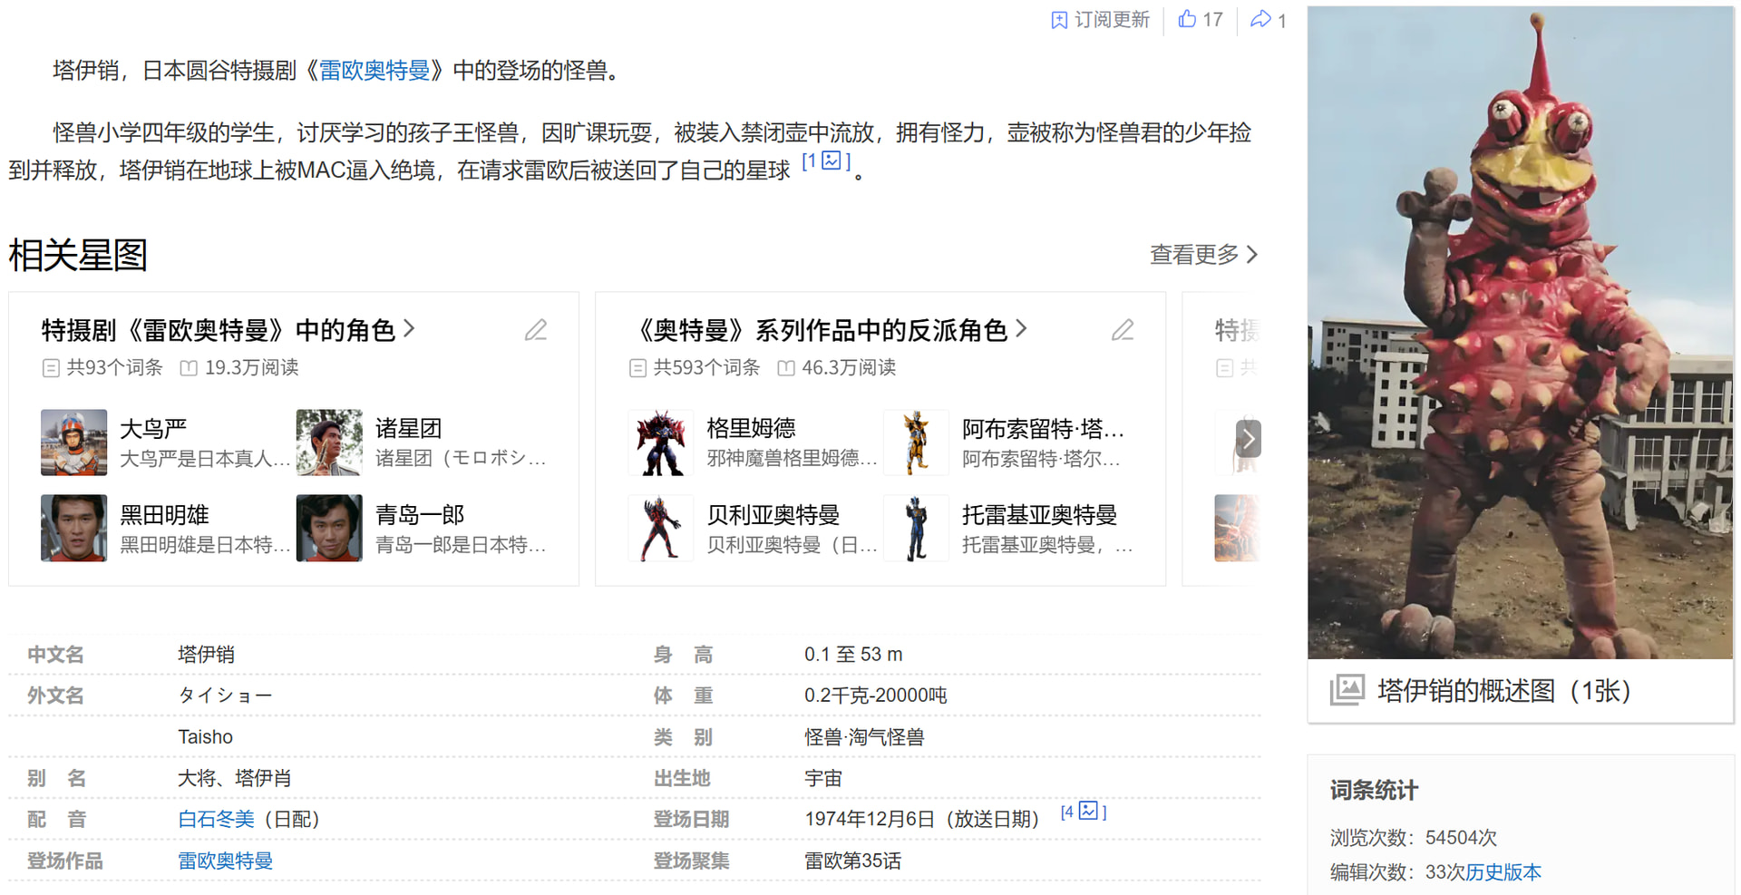The image size is (1741, 895).
Task: Click the 共93个词条 entry count icon
Action: [51, 368]
